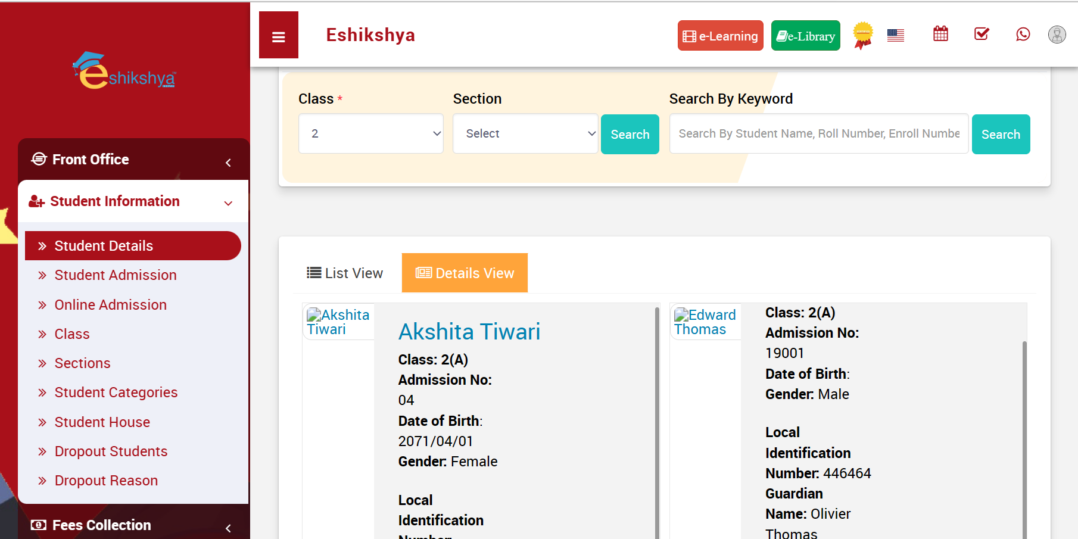Switch to the List View tab

pos(345,273)
